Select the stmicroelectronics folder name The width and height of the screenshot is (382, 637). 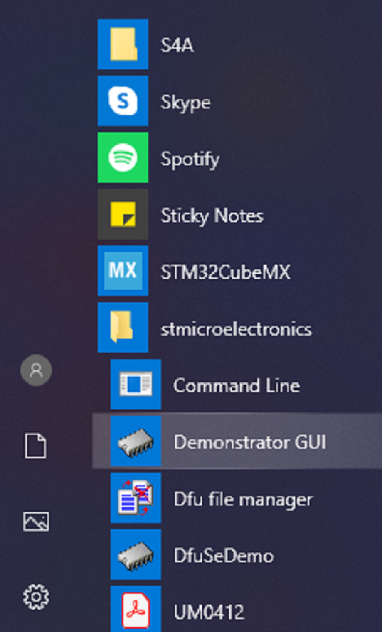pyautogui.click(x=236, y=329)
